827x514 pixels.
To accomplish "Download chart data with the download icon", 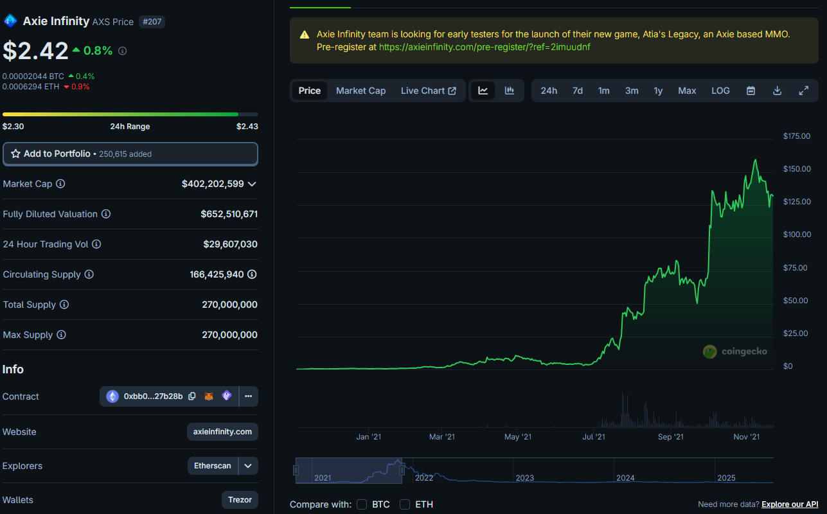I will click(777, 91).
